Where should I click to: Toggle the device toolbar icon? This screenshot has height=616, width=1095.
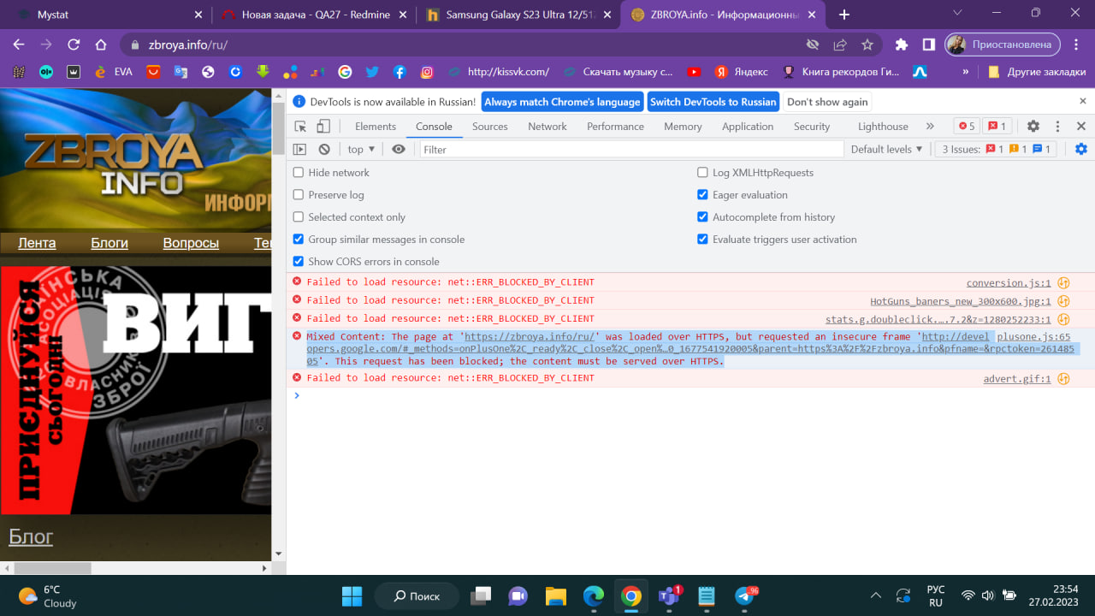click(323, 127)
